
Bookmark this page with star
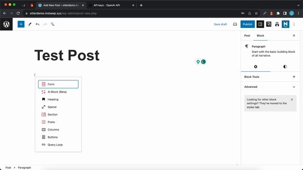(x=256, y=13)
